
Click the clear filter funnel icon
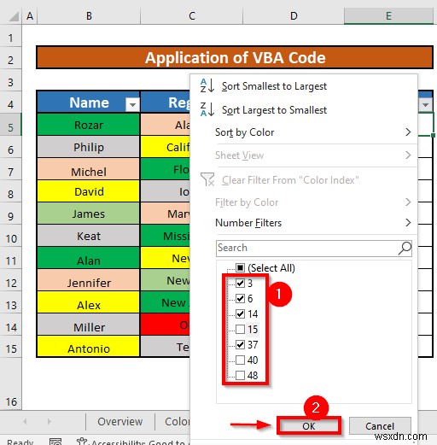(207, 179)
